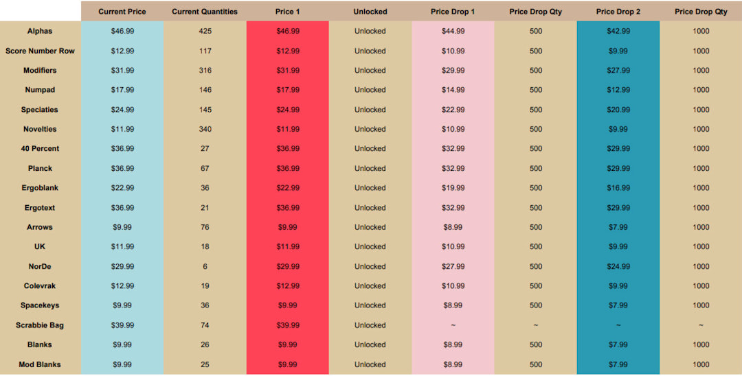This screenshot has height=376, width=742.
Task: Click the Novelties quantity cell showing 340
Action: click(x=205, y=129)
